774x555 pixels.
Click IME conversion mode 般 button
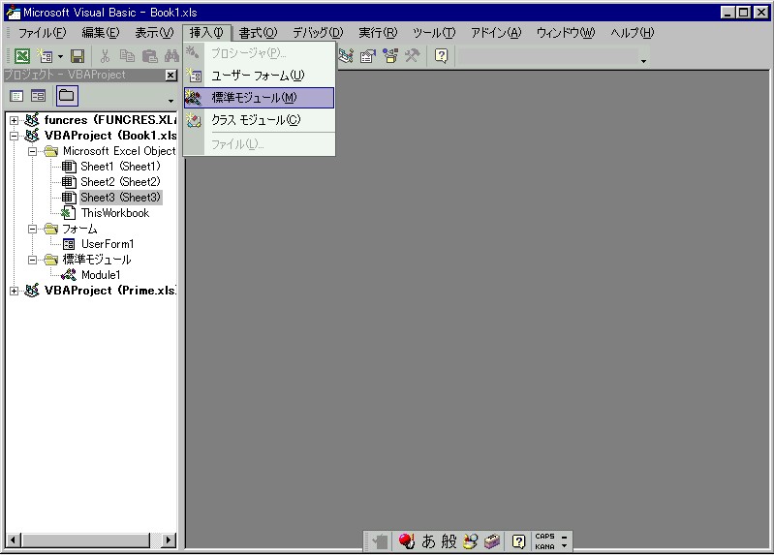(x=449, y=541)
